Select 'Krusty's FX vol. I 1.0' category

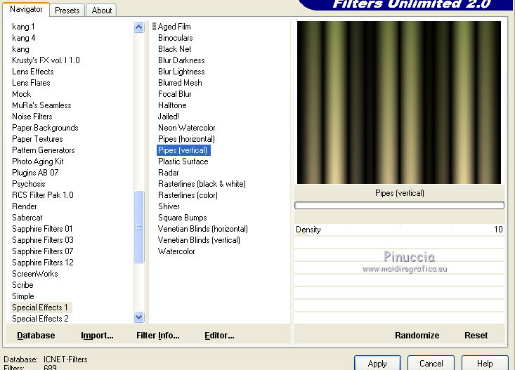coord(46,60)
